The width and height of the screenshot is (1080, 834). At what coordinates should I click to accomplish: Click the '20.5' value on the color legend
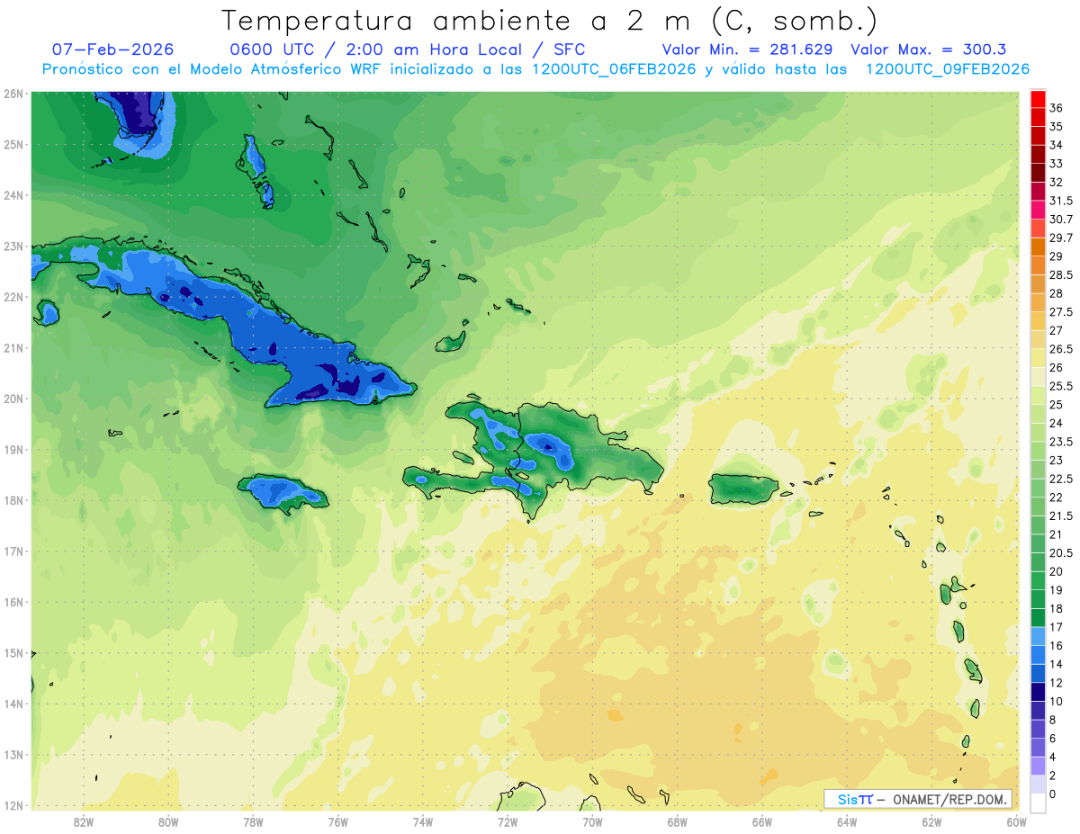[1061, 552]
